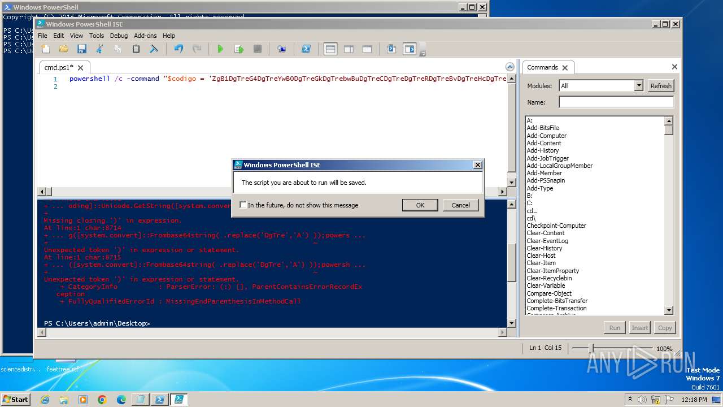
Task: Select Add-Type in the command list
Action: tap(540, 188)
